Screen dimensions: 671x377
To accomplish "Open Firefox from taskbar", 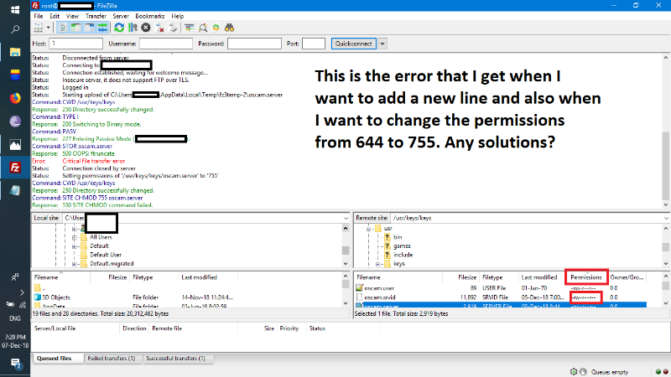I will point(15,98).
